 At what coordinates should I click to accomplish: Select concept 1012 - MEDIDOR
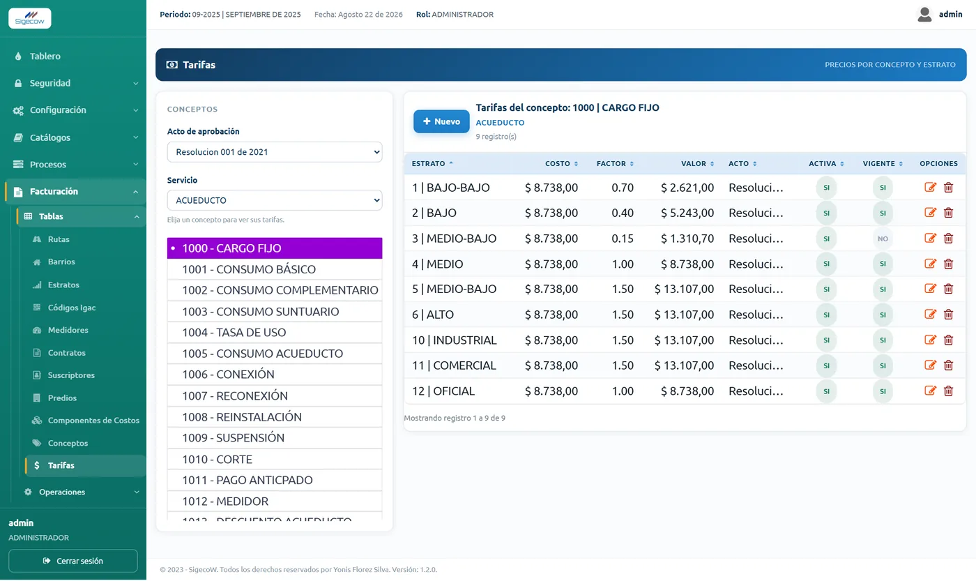coord(275,501)
